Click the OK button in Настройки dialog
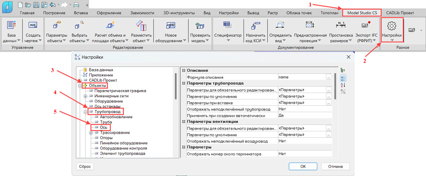The image size is (426, 176). [303, 166]
